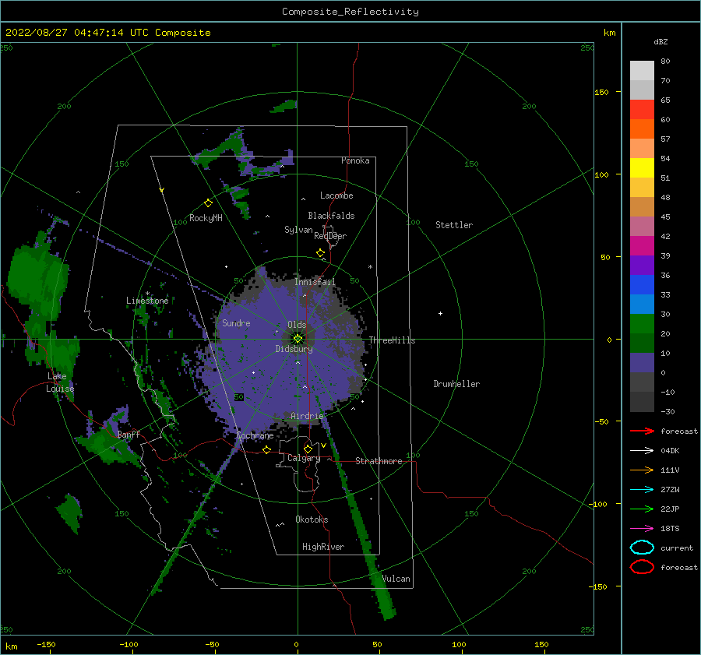This screenshot has height=655, width=701.
Task: Click the HighRiver label
Action: point(323,547)
